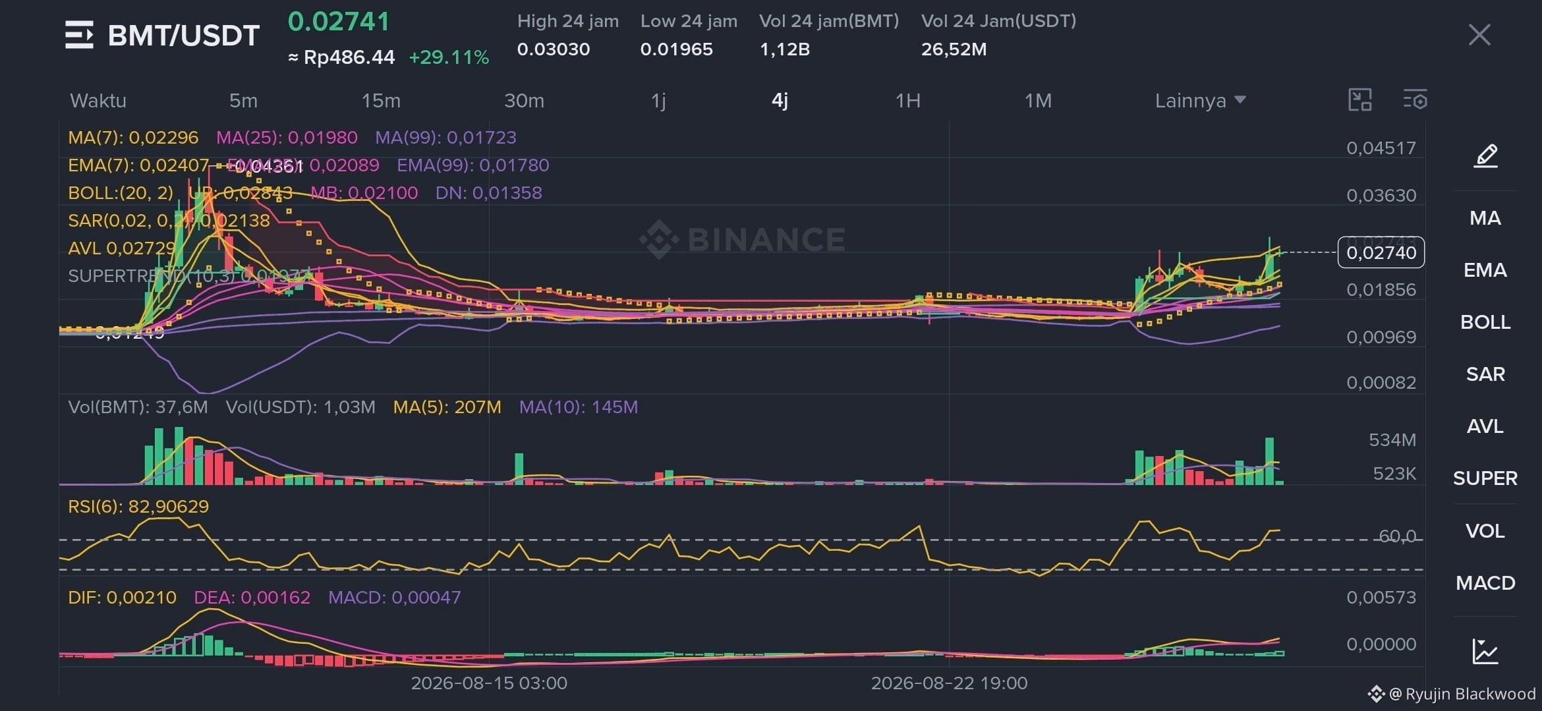Switch to 5m timeframe
The height and width of the screenshot is (711, 1542).
pos(243,101)
